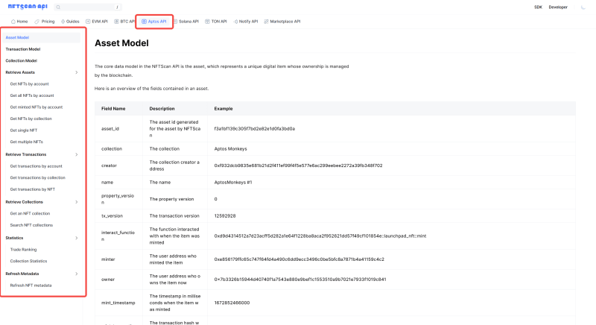Click the Guides tab icon
Image resolution: width=596 pixels, height=325 pixels.
tap(63, 22)
